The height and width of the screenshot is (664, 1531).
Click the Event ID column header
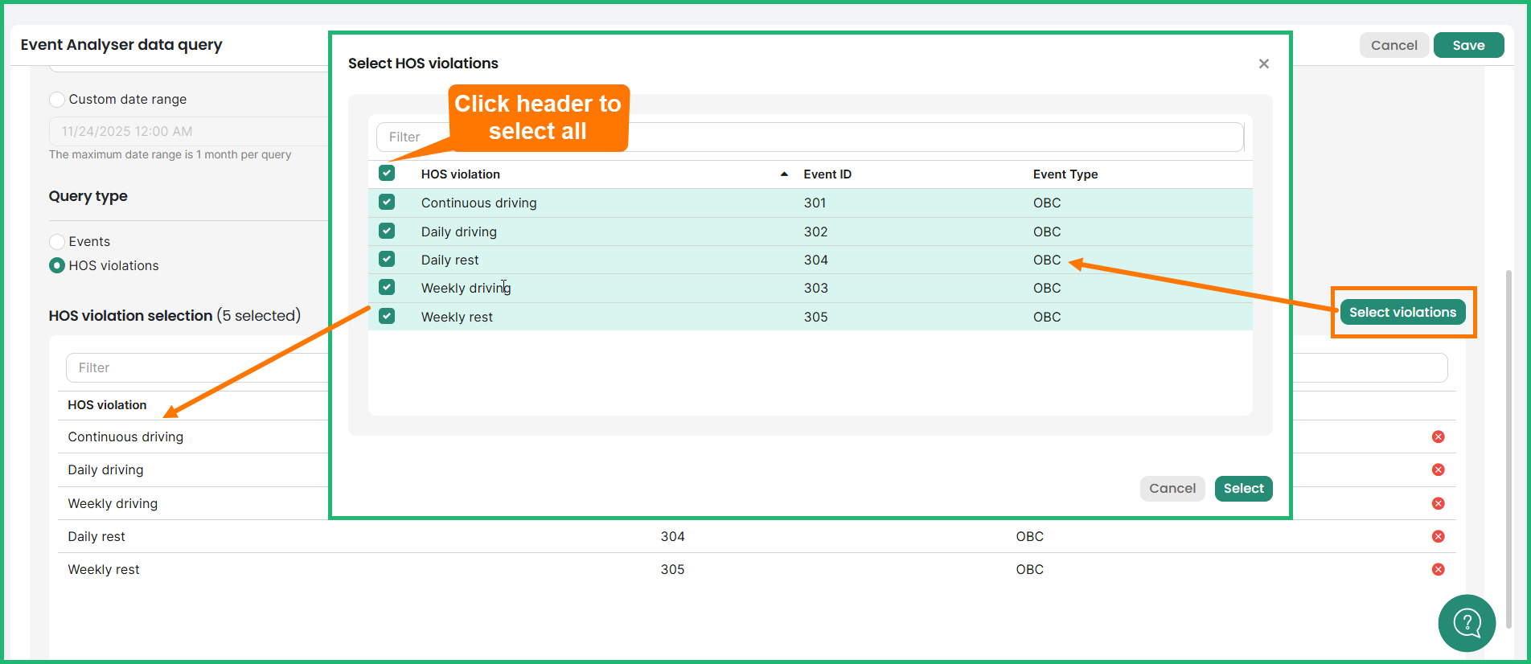click(827, 174)
